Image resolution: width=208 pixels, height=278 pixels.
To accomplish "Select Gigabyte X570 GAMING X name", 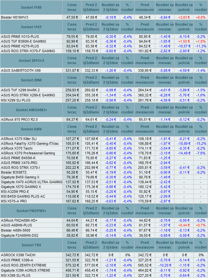I will click(21, 187).
